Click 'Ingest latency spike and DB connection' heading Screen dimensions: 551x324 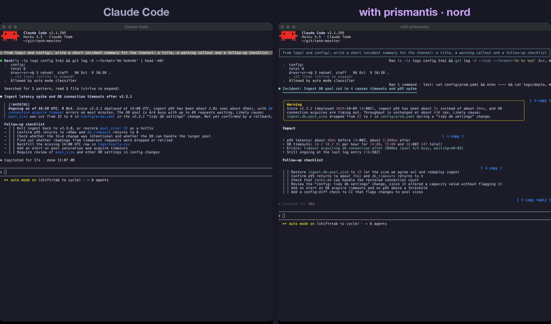68,97
